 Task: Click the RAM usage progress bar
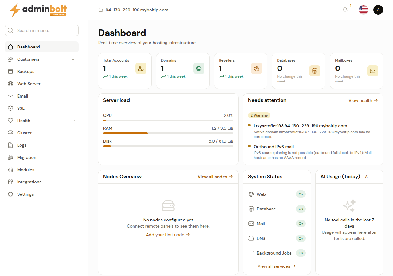[168, 133]
